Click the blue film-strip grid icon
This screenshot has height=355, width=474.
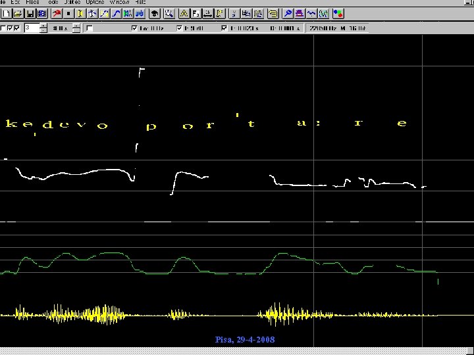(x=42, y=14)
